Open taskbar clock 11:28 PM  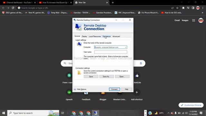(193, 113)
